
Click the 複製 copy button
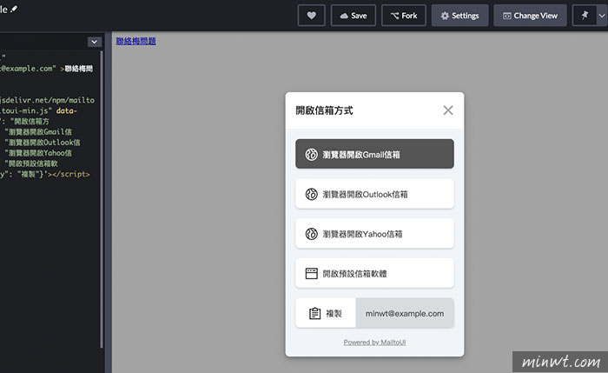[x=326, y=313]
